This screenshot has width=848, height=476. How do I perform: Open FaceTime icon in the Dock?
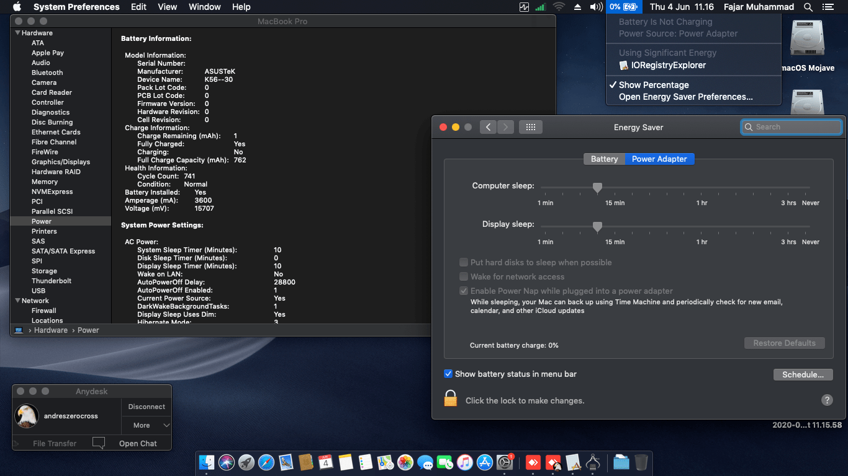click(445, 462)
